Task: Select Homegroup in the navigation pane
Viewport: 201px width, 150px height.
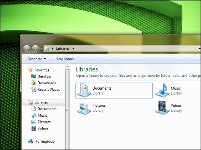Action: 44,141
